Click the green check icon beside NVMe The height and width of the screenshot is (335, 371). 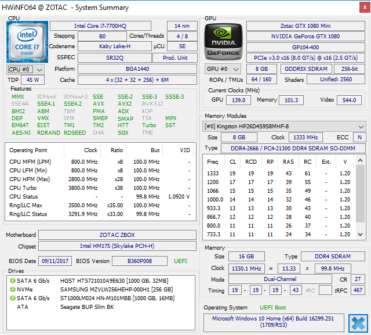[x=13, y=289]
